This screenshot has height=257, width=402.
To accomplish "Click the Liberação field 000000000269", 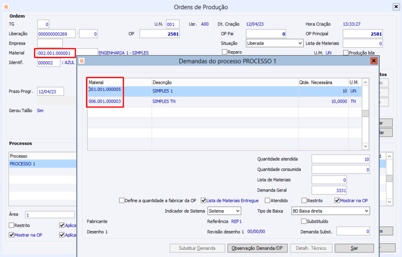I will (x=56, y=34).
